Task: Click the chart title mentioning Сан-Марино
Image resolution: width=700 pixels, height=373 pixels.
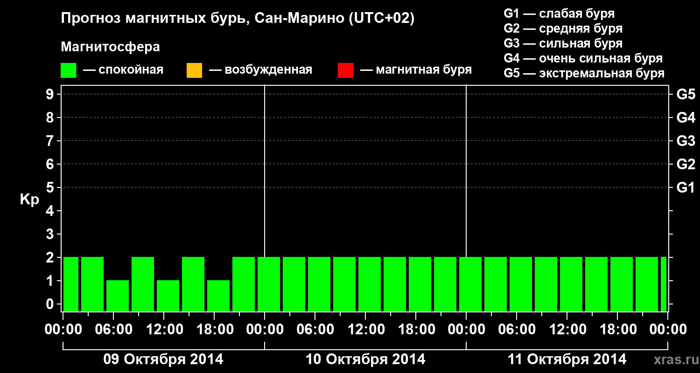Action: (x=238, y=19)
